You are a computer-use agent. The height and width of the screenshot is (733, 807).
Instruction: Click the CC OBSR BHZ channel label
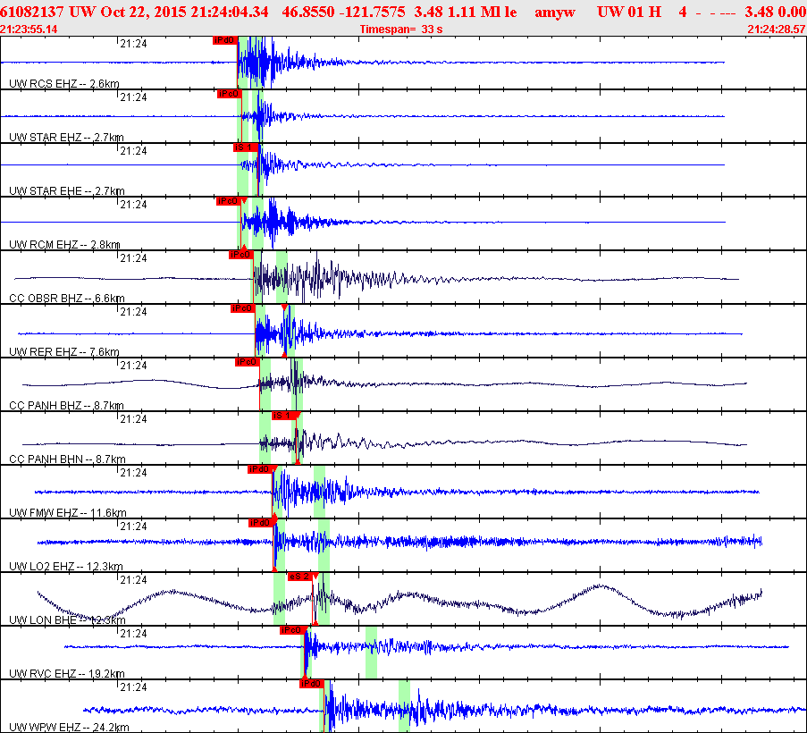[66, 299]
